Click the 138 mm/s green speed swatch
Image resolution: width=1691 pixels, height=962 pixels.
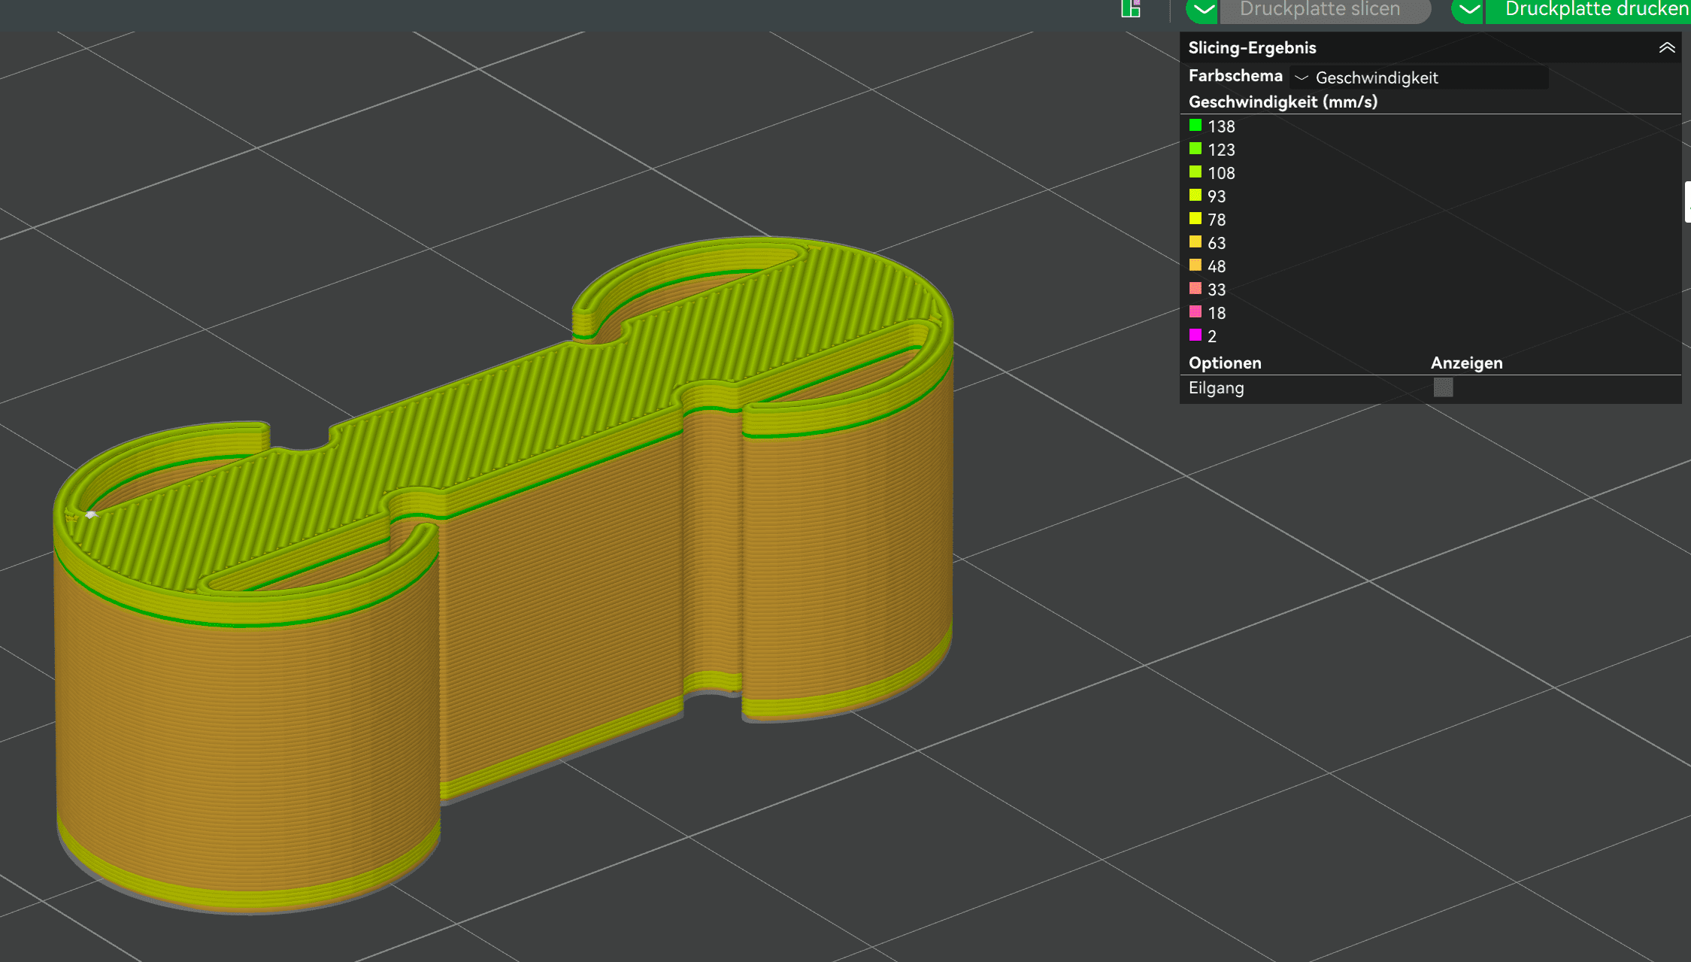(x=1196, y=126)
